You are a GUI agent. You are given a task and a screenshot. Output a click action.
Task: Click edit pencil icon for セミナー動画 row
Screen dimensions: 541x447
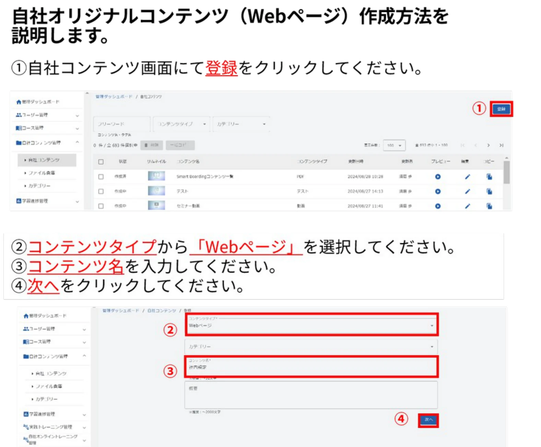click(x=467, y=206)
